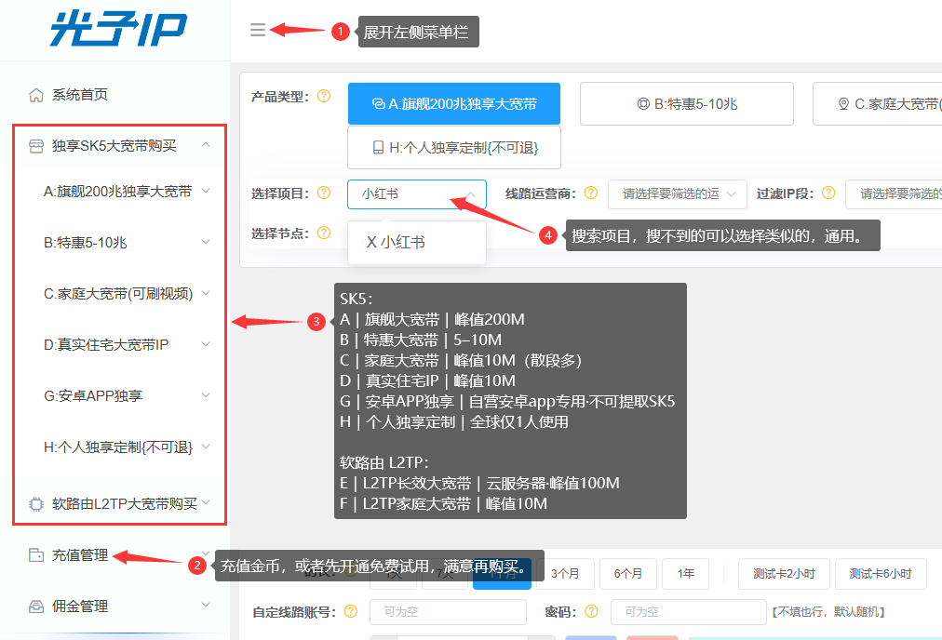Click the hamburger menu icon to toggle the sidebar
This screenshot has width=942, height=640.
click(x=258, y=30)
